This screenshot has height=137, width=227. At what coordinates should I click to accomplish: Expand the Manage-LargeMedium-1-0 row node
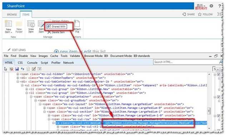pyautogui.click(x=49, y=116)
